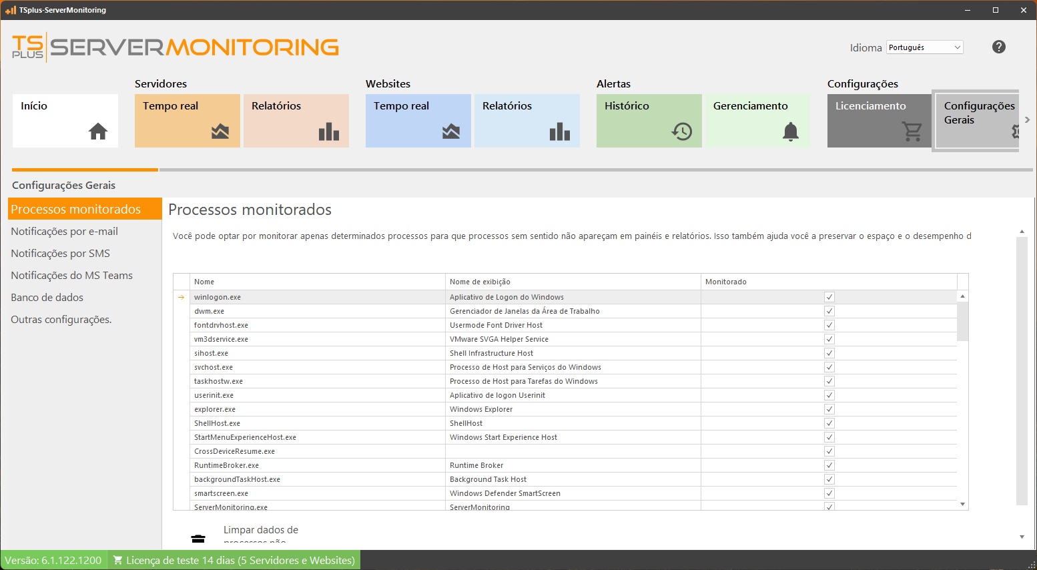This screenshot has width=1037, height=570.
Task: Select Notificações por e-mail in sidebar
Action: click(x=64, y=232)
